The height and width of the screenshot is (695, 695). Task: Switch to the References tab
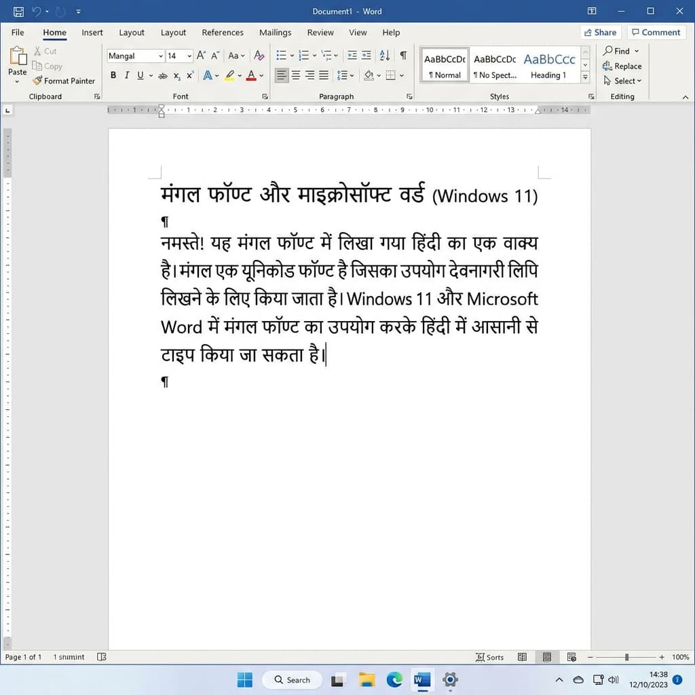coord(223,33)
